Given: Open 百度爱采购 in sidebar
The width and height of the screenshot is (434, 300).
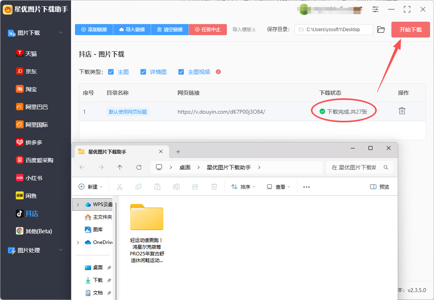Looking at the screenshot, I should (34, 160).
